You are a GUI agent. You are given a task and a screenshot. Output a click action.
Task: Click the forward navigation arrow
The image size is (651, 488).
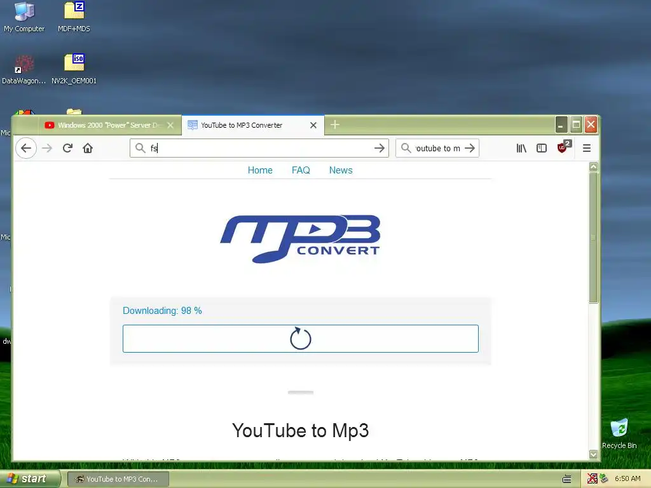[x=47, y=148]
